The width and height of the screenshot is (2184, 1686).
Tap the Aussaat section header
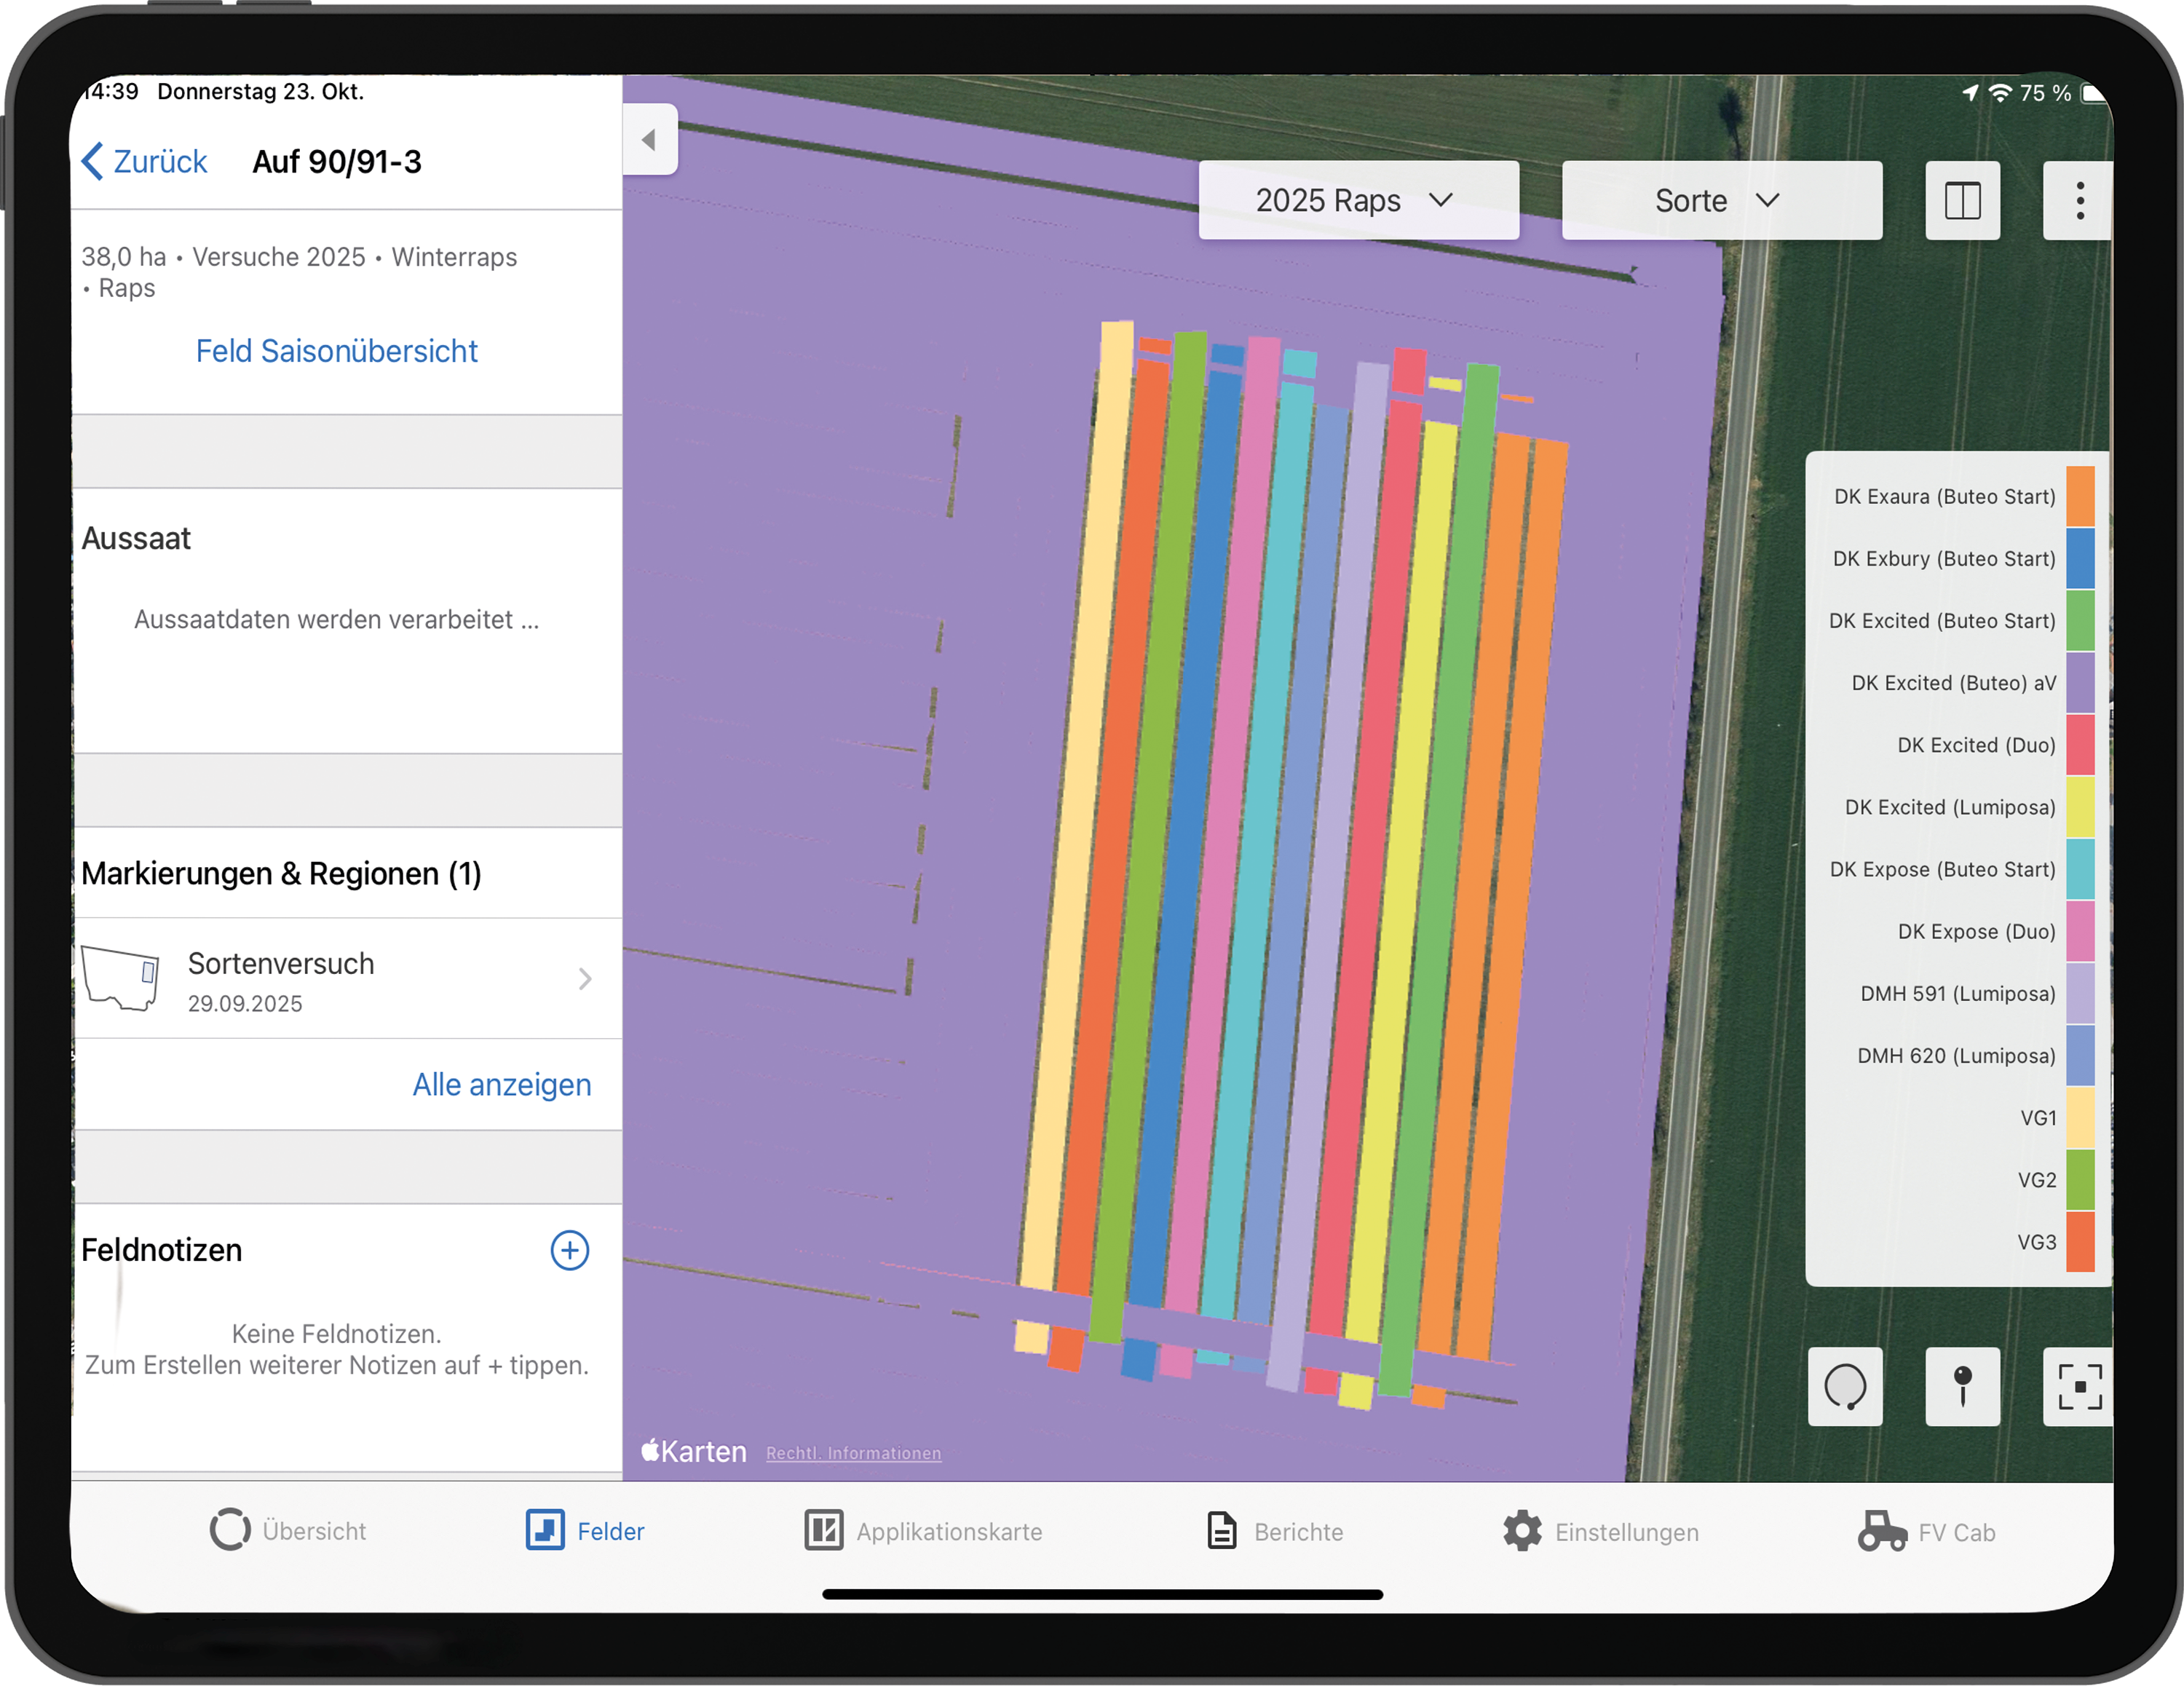point(136,538)
